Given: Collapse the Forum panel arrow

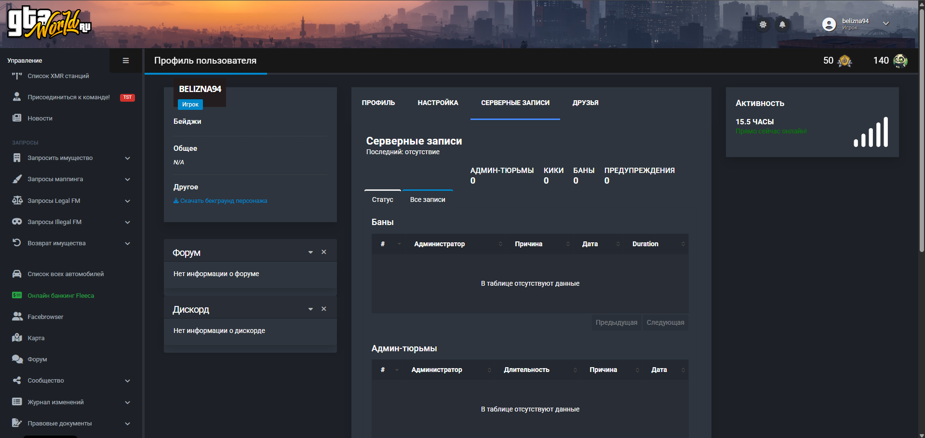Looking at the screenshot, I should 310,252.
